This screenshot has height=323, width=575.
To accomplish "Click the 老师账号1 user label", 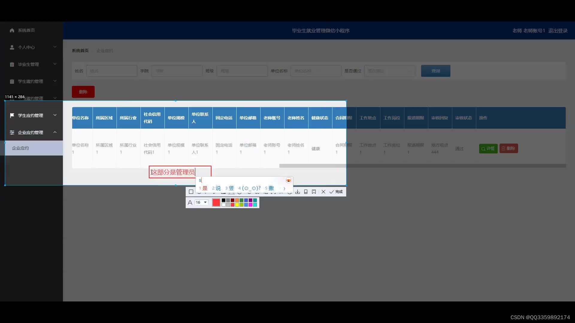I will pos(534,31).
